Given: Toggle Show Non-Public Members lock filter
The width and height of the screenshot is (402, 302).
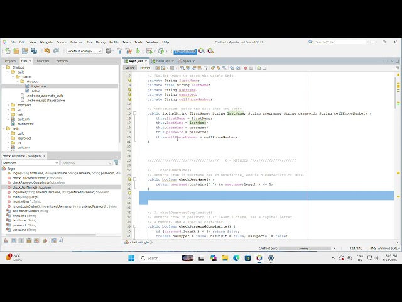Looking at the screenshot, I should tap(29, 241).
